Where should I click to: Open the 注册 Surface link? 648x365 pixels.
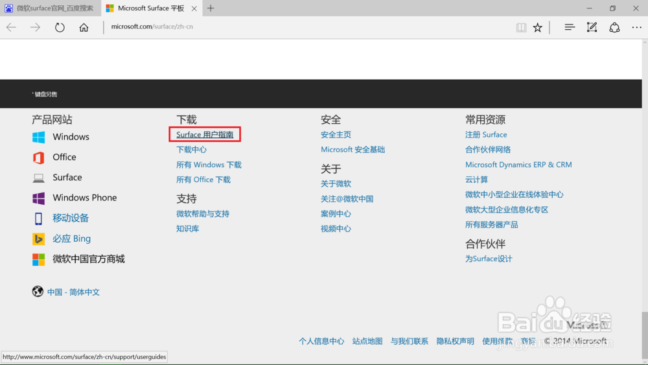486,135
